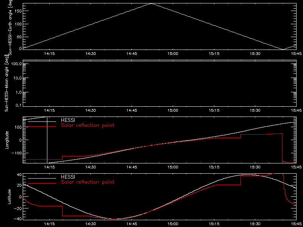Click the Longitude axis label
Image resolution: width=303 pixels, height=227 pixels.
[7, 140]
